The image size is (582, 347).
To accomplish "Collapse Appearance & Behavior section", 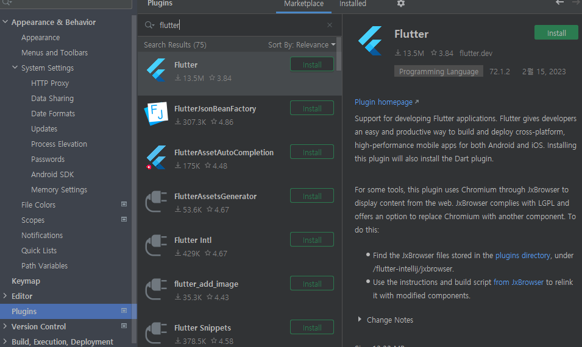I will (5, 22).
